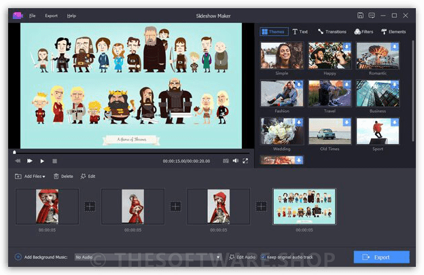Click the 00:00:05 duration under the first clip
424x275 pixels.
point(47,230)
